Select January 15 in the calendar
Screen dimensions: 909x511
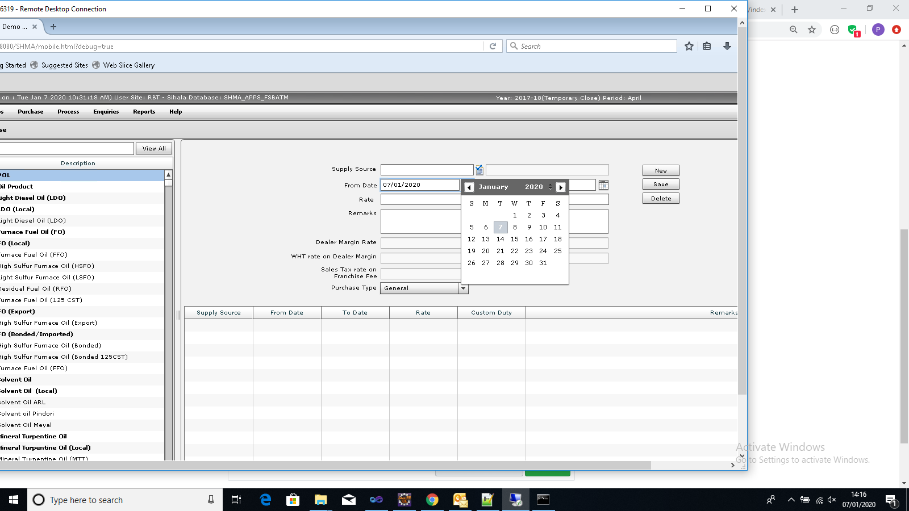tap(515, 239)
